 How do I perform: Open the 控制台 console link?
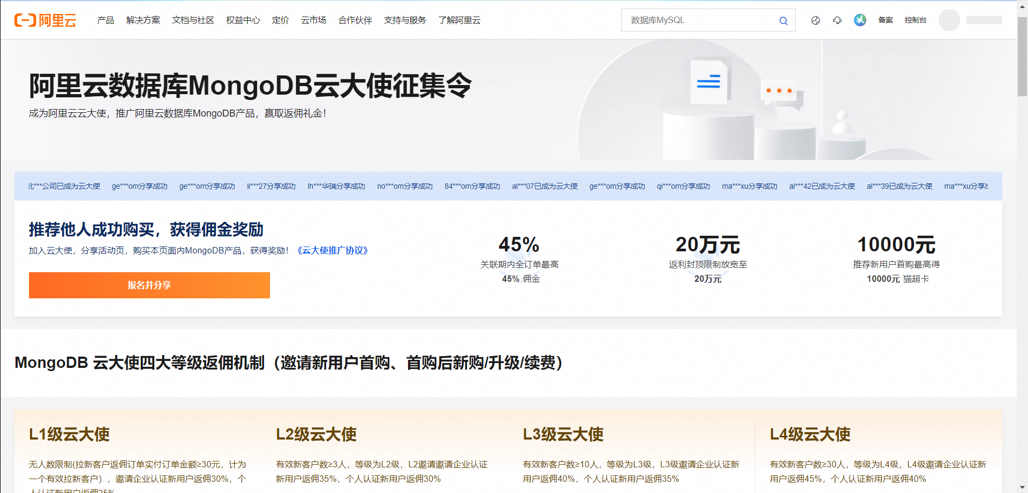coord(916,20)
